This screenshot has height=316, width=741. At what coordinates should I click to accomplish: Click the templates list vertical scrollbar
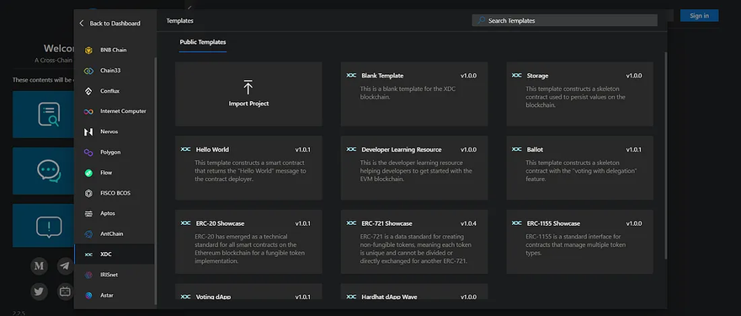[x=666, y=155]
